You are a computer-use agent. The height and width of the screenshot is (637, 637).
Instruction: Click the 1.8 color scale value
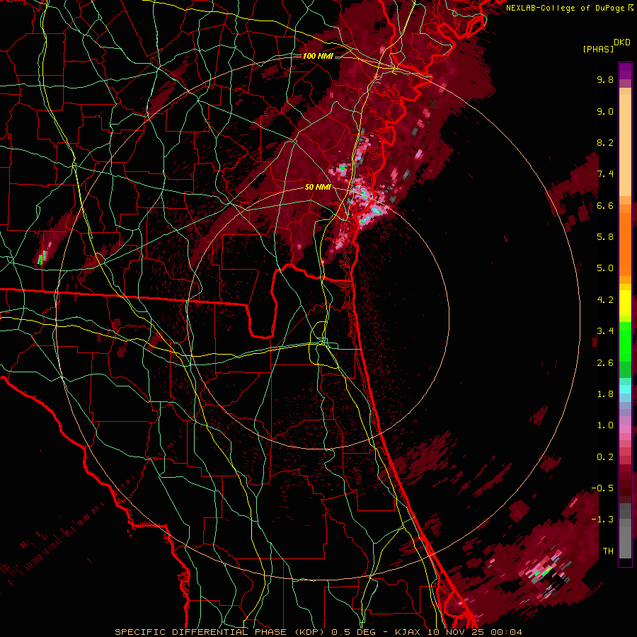605,394
